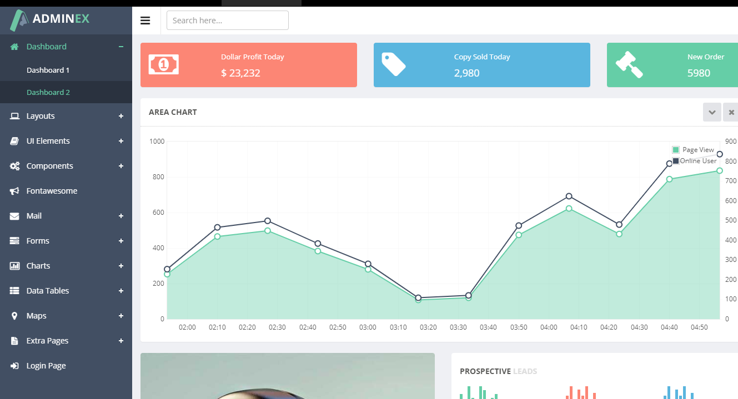The height and width of the screenshot is (399, 738).
Task: Click the Dashboard home icon
Action: 14,47
